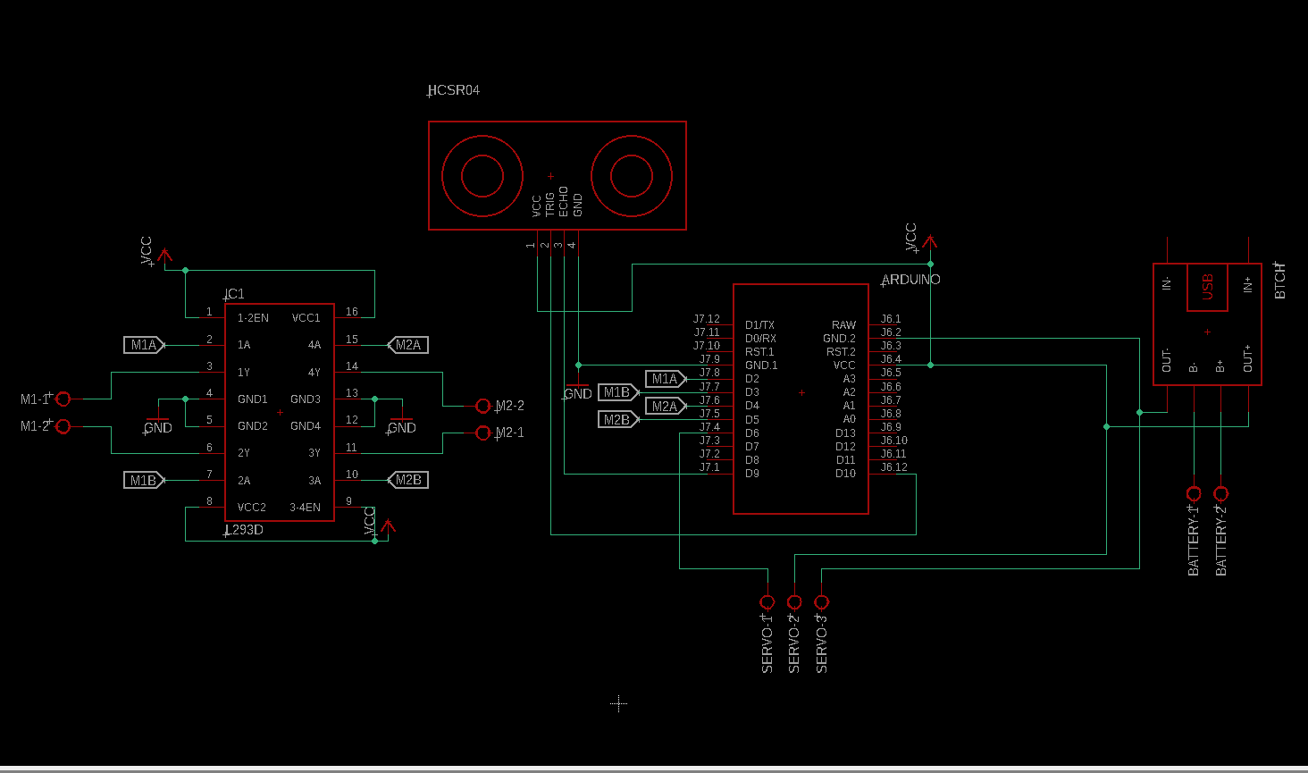Click the VCC1 pin name in IC1
Image resolution: width=1308 pixels, height=773 pixels.
[306, 318]
